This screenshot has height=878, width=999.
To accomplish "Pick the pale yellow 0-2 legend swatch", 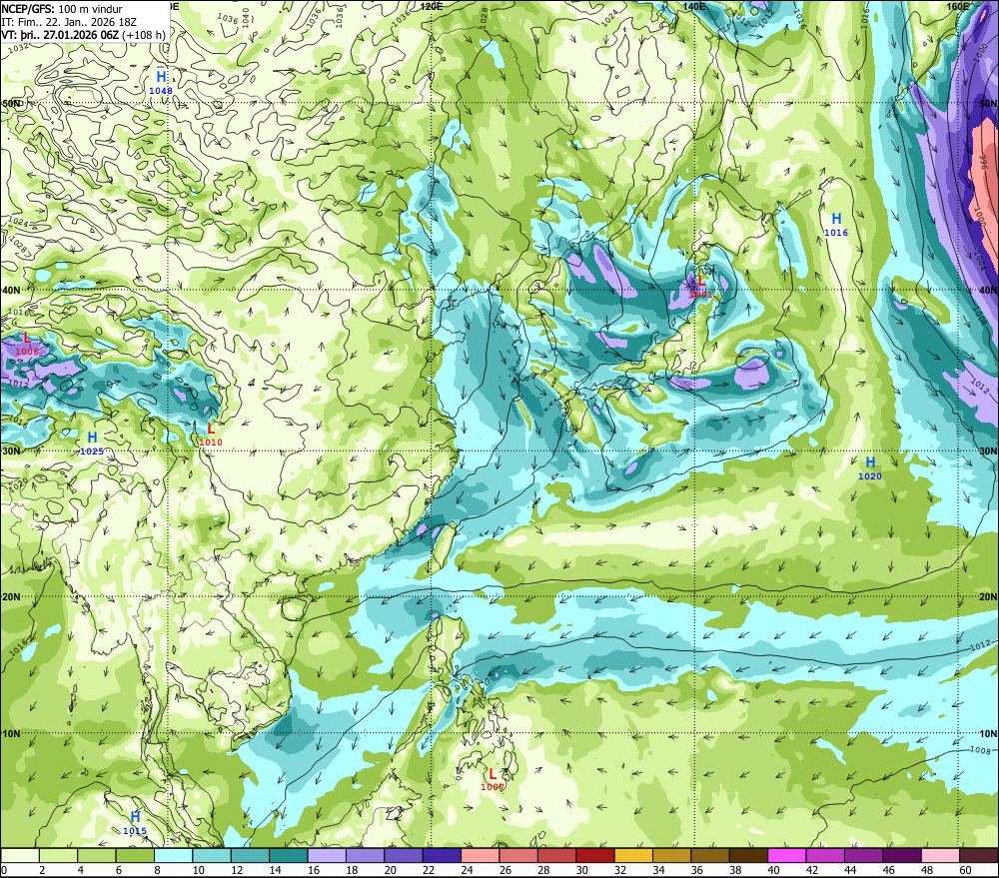I will pyautogui.click(x=20, y=855).
